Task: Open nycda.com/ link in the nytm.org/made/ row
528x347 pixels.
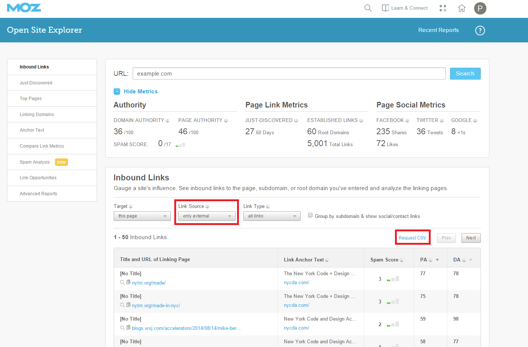Action: (297, 283)
